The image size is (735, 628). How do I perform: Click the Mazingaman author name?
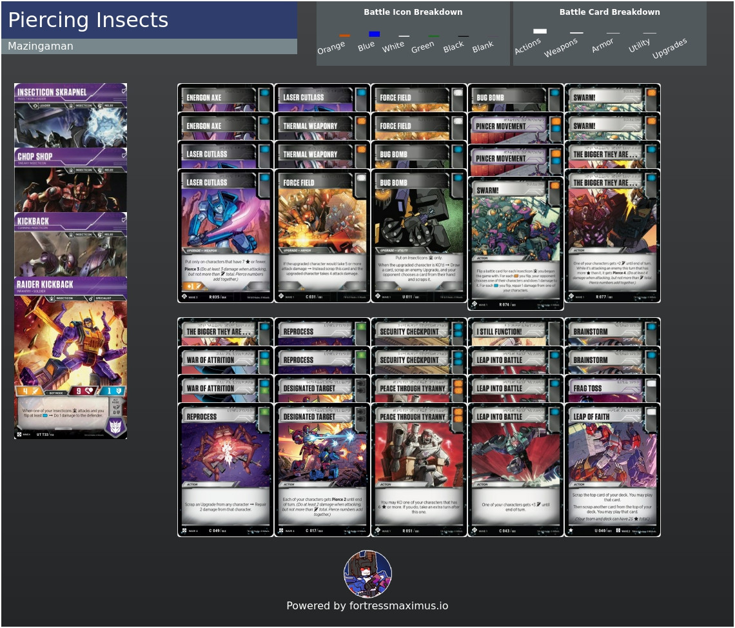click(x=41, y=46)
